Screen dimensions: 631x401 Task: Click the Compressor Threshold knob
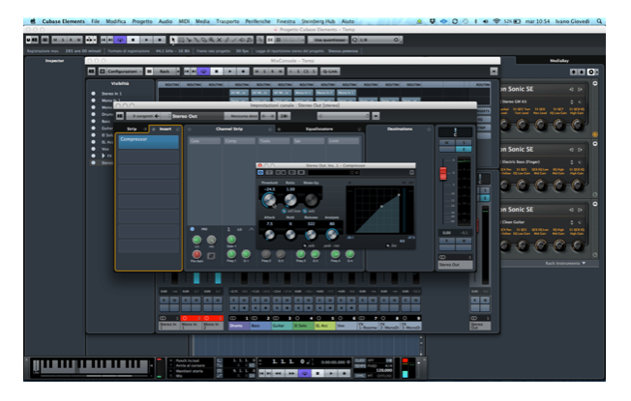coord(269,199)
